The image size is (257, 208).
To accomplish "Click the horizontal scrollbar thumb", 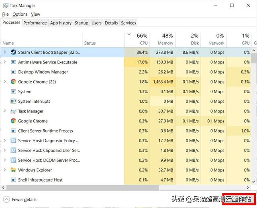I will coord(83,188).
